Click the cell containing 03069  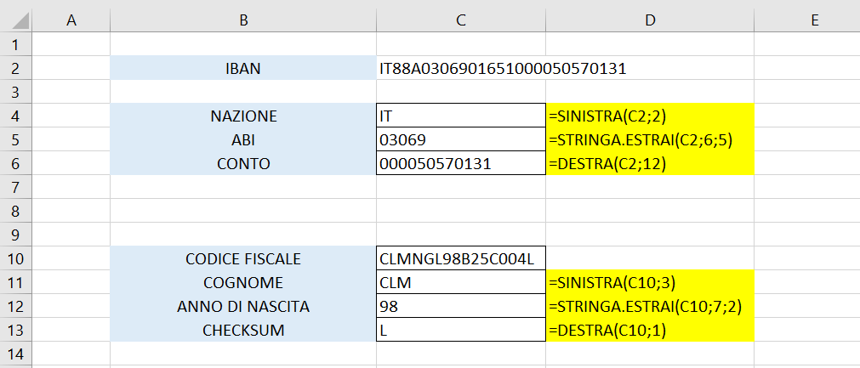[461, 139]
